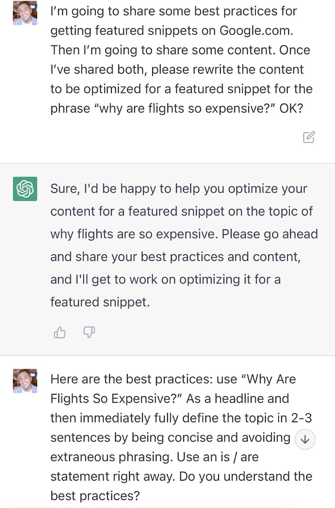The image size is (335, 508).
Task: Click the scrollbar at the right edge
Action: tap(333, 254)
